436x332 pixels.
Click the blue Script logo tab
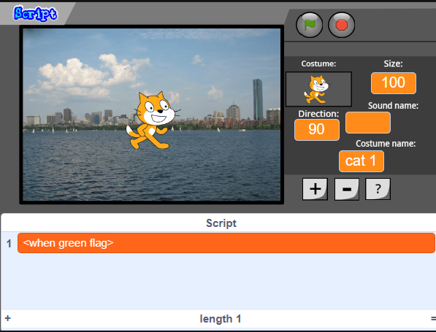pos(35,13)
